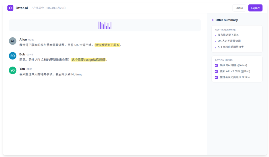Screen dimensions: 269x157
Task: Select takeaway API 文档由后端组接手
Action: (x=231, y=47)
